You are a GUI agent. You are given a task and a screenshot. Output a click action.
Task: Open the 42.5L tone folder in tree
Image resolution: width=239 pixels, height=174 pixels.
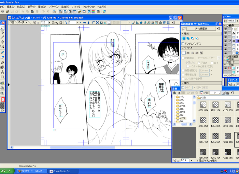pyautogui.click(x=181, y=118)
